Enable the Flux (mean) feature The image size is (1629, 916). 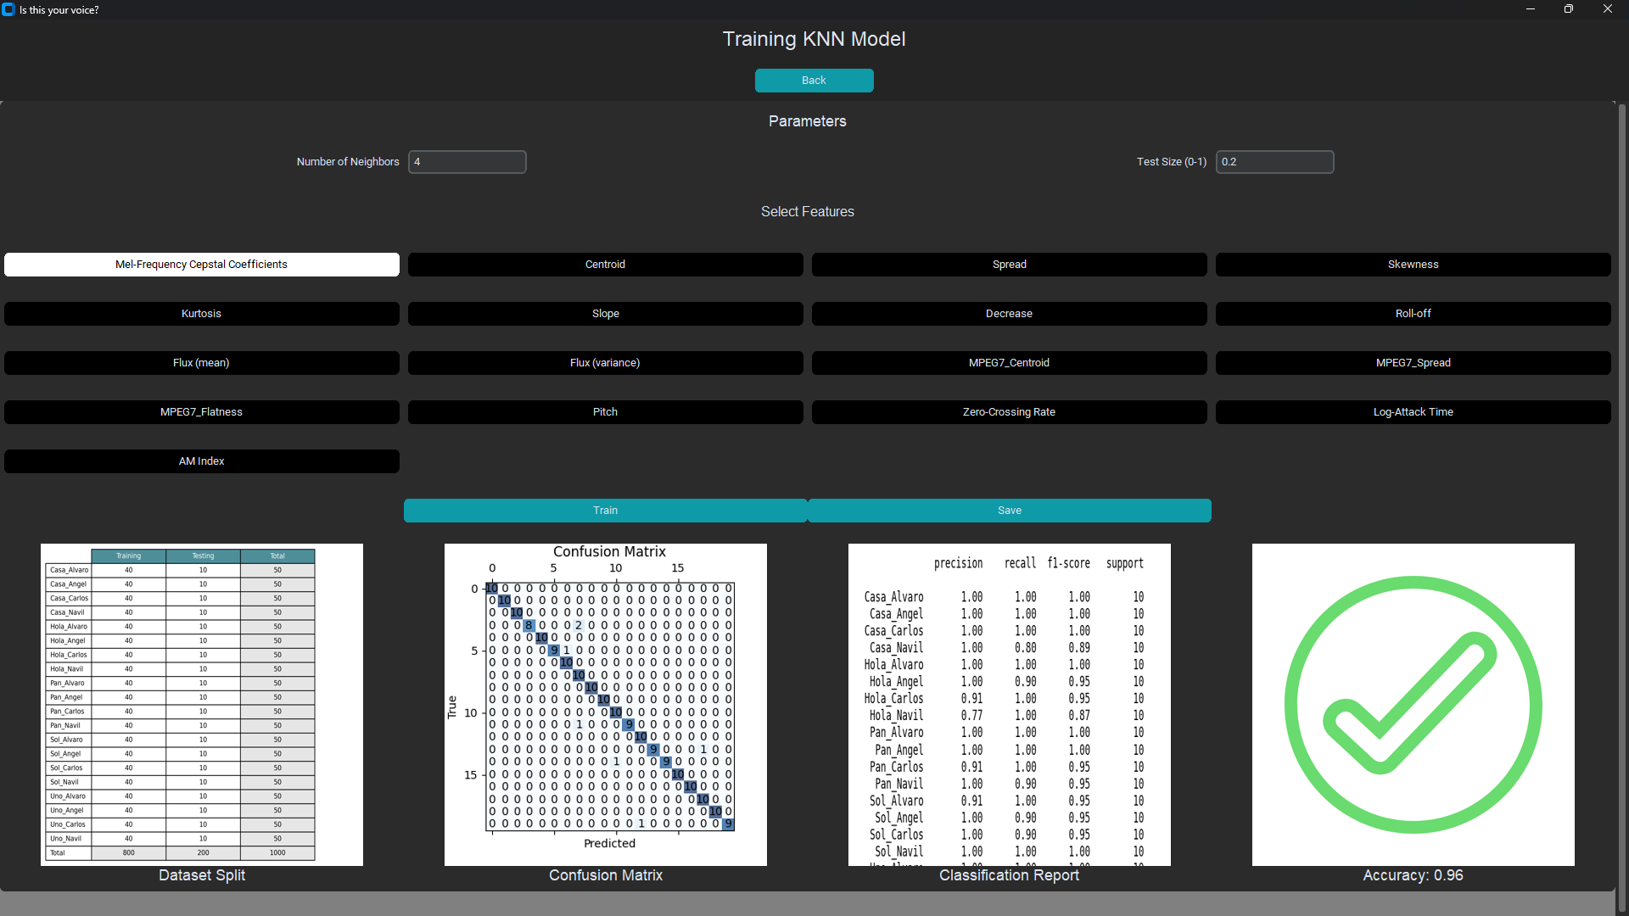[x=201, y=362]
